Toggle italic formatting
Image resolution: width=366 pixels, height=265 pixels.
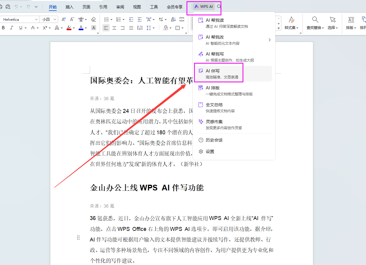(11, 28)
